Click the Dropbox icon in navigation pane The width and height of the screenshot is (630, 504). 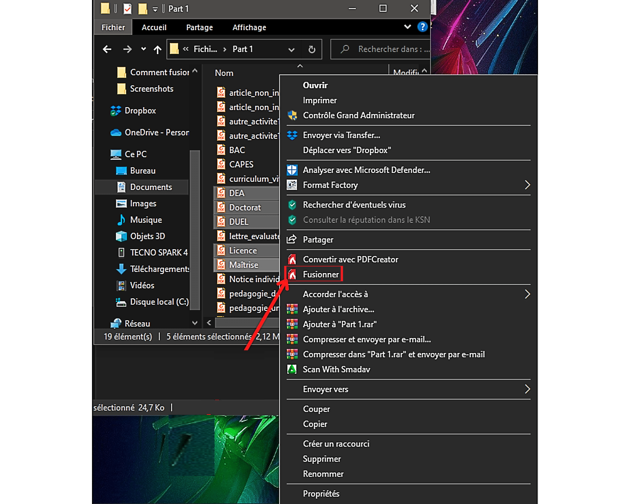116,111
